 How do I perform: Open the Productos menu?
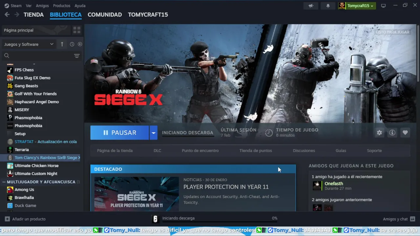coord(62,6)
